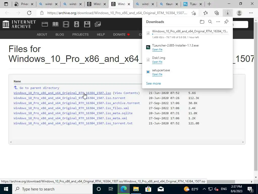This screenshot has height=194, width=258.
Task: Open DONATE in Archive navigation
Action: 122,34
